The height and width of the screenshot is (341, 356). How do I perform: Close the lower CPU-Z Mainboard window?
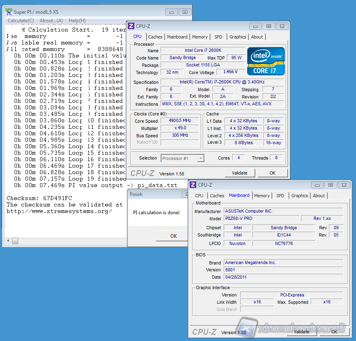point(344,185)
